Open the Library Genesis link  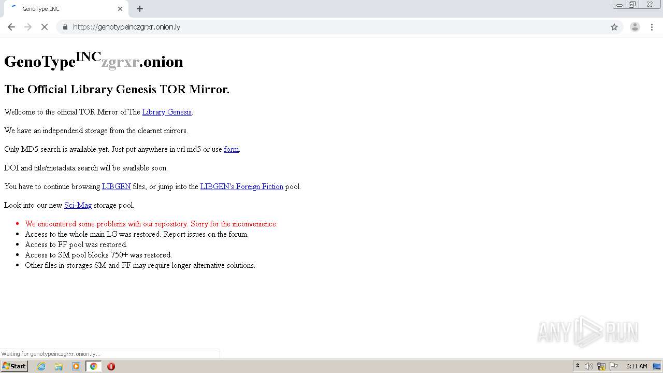tap(167, 112)
